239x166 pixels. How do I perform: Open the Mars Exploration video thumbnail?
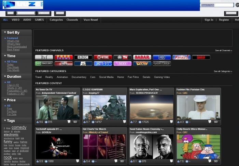(151, 107)
